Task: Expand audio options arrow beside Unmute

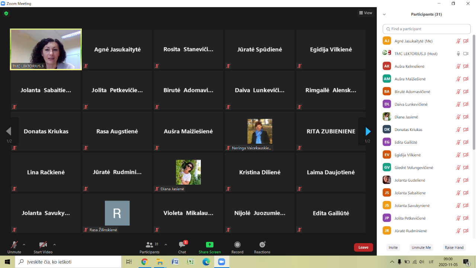Action: 24,245
